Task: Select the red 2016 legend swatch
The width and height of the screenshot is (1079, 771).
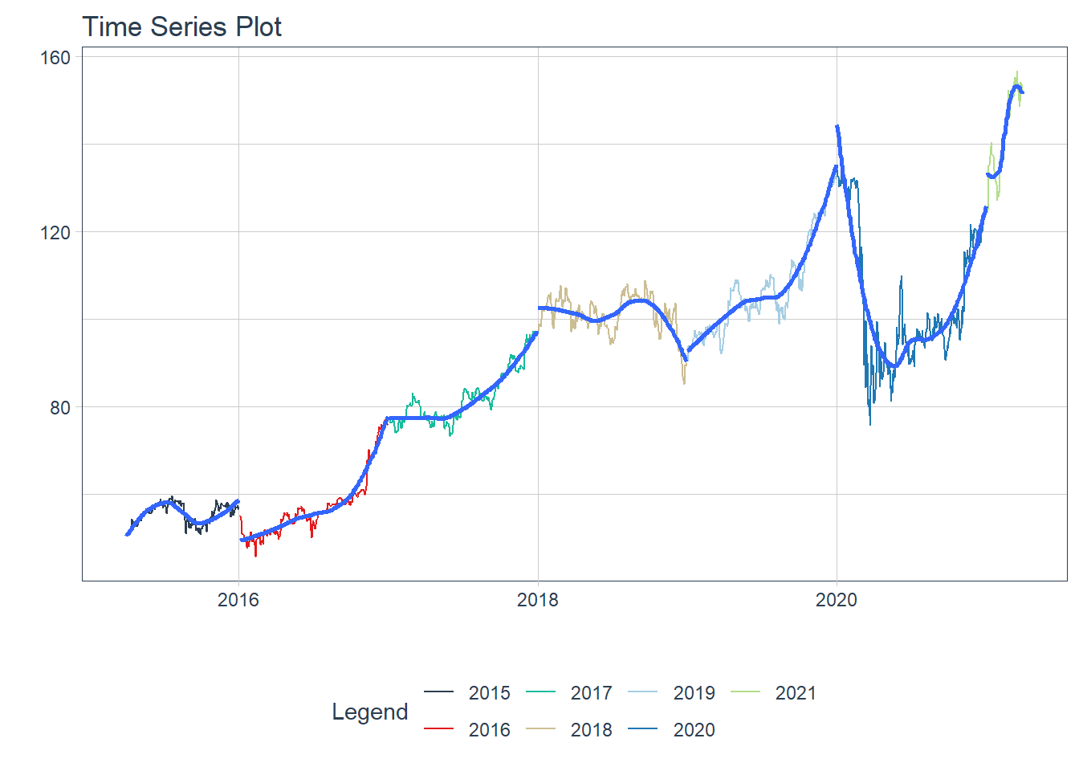Action: 438,729
